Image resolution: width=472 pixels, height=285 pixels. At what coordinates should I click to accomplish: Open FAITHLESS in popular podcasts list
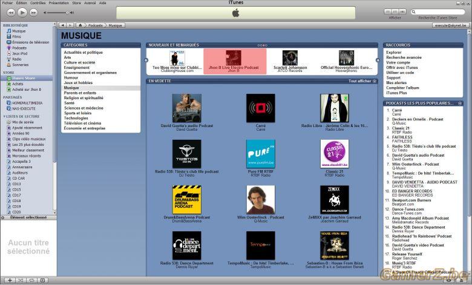[402, 137]
